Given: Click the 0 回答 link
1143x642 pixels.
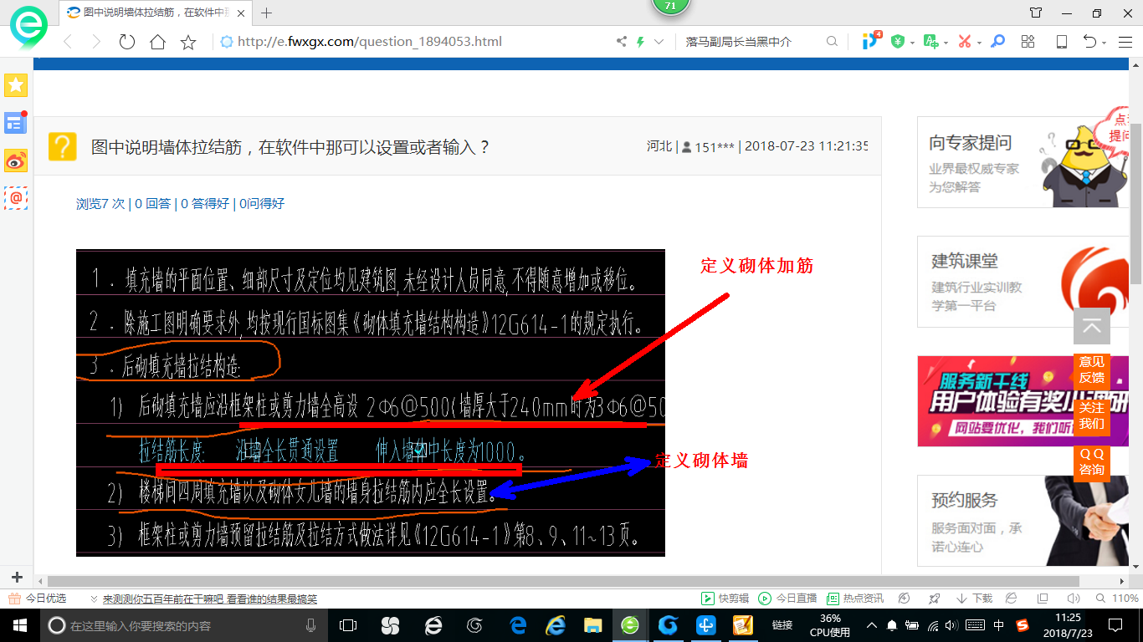Looking at the screenshot, I should [153, 203].
